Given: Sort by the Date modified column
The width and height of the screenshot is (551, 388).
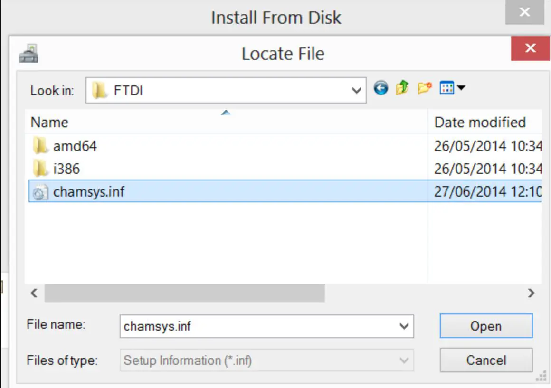Looking at the screenshot, I should pyautogui.click(x=480, y=122).
